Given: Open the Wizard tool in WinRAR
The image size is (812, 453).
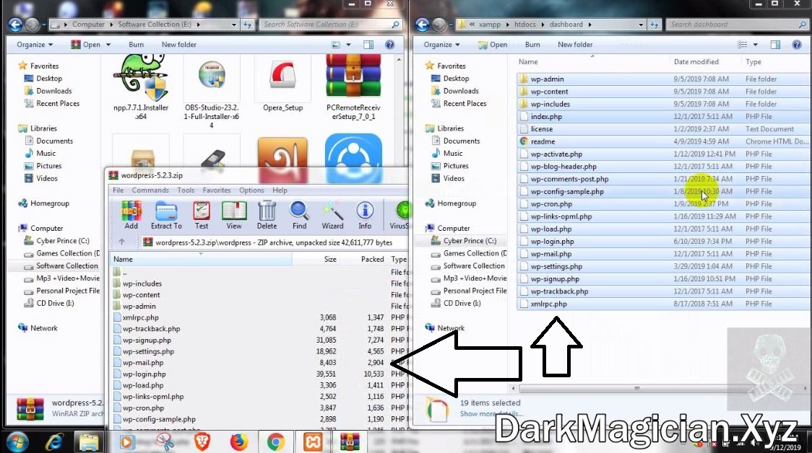Looking at the screenshot, I should [x=332, y=215].
